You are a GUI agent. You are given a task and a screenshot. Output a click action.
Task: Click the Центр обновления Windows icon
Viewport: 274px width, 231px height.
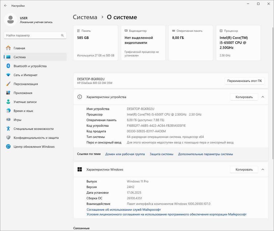[8, 147]
